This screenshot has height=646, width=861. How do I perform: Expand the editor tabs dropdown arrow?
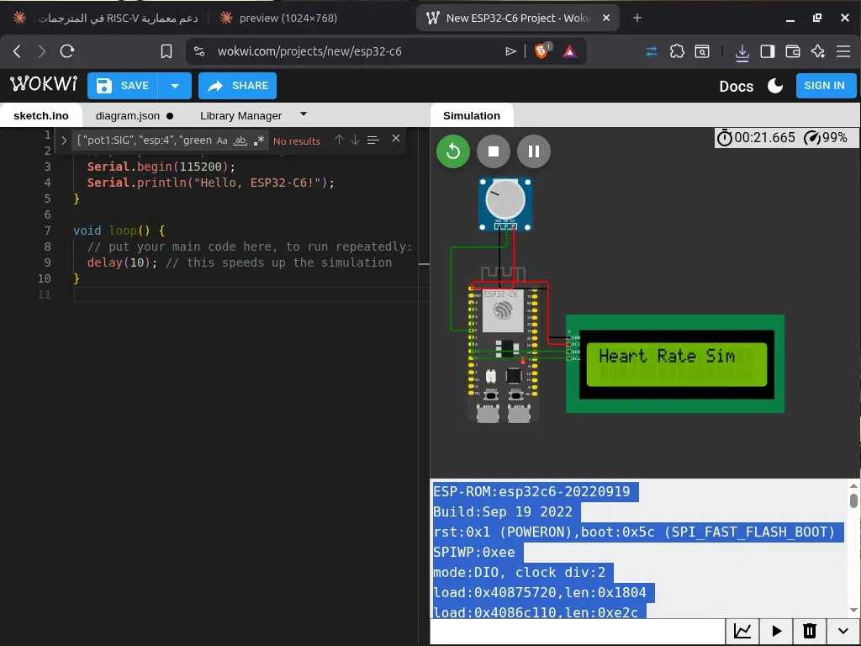coord(303,114)
